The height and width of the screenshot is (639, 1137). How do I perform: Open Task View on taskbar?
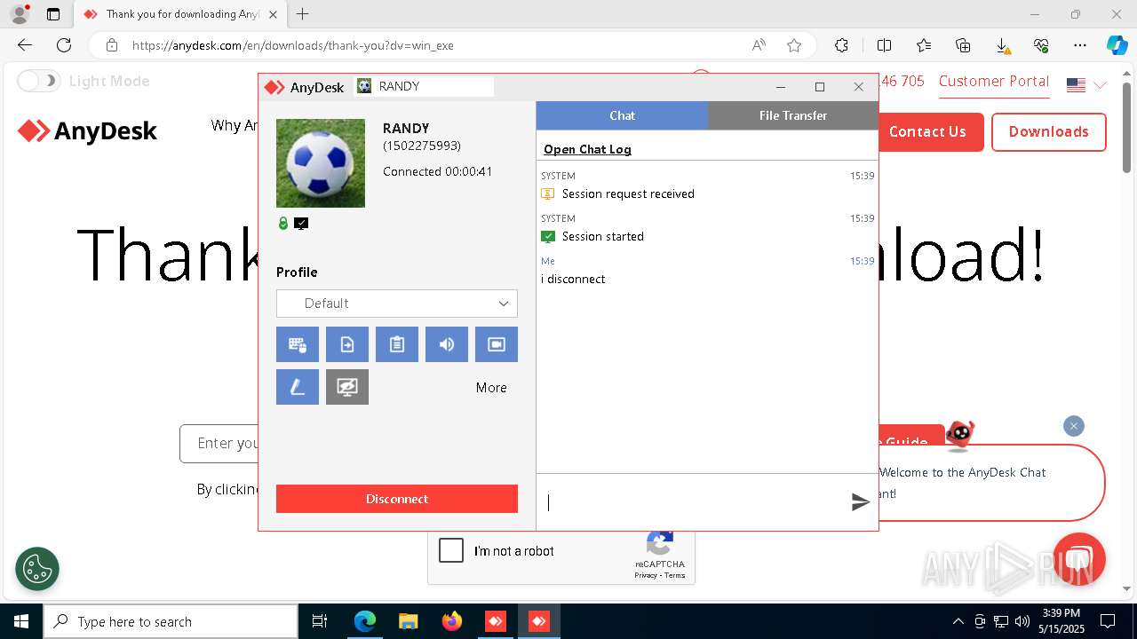320,621
